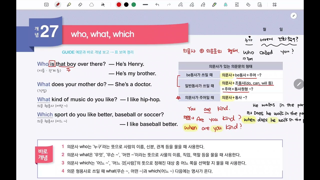This screenshot has width=320, height=180.
Task: Open the teal A text style tool
Action: pyautogui.click(x=225, y=4)
